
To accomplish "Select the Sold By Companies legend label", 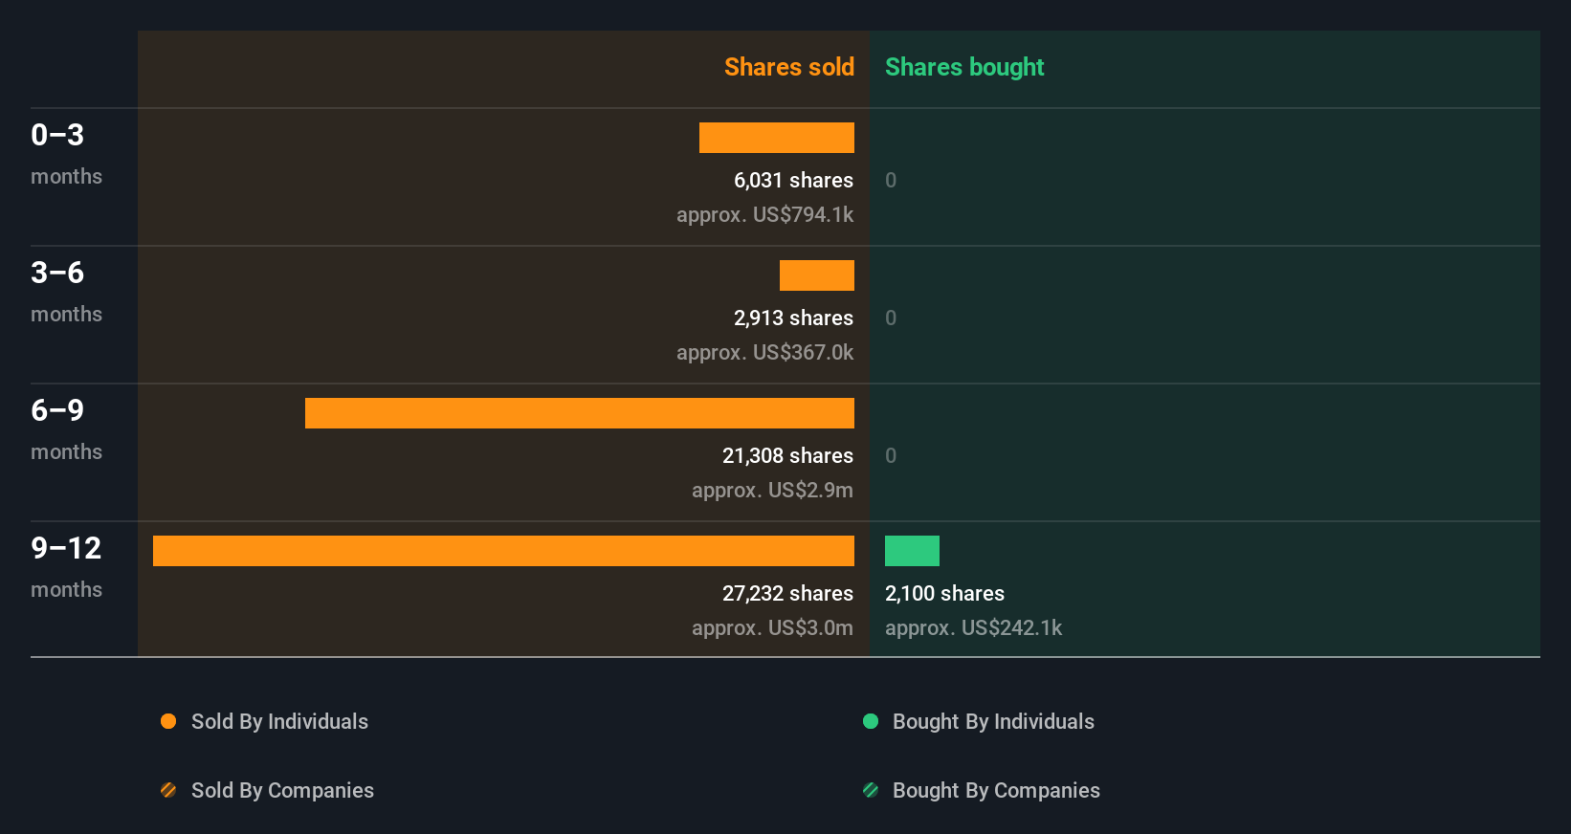I will coord(282,790).
